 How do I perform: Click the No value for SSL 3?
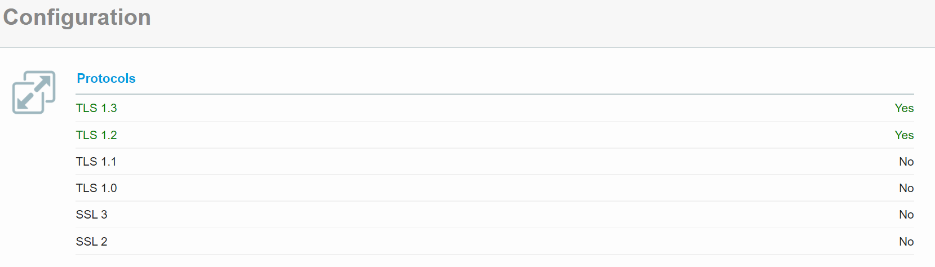(906, 215)
